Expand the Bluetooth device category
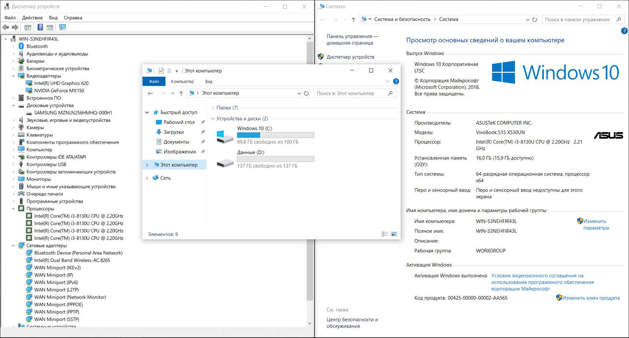Screen dimensions: 629x338 [x=13, y=46]
